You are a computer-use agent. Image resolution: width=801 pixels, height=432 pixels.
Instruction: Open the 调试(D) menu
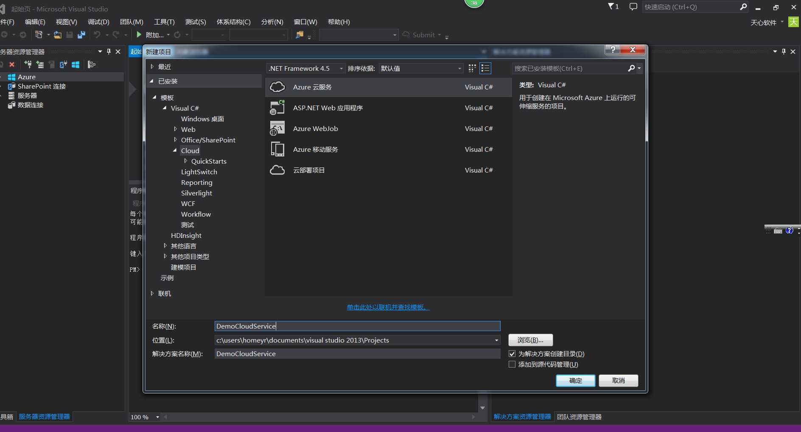click(98, 22)
